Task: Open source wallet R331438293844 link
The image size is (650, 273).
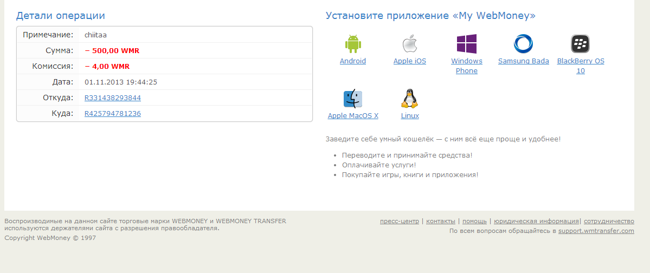Action: pyautogui.click(x=113, y=97)
